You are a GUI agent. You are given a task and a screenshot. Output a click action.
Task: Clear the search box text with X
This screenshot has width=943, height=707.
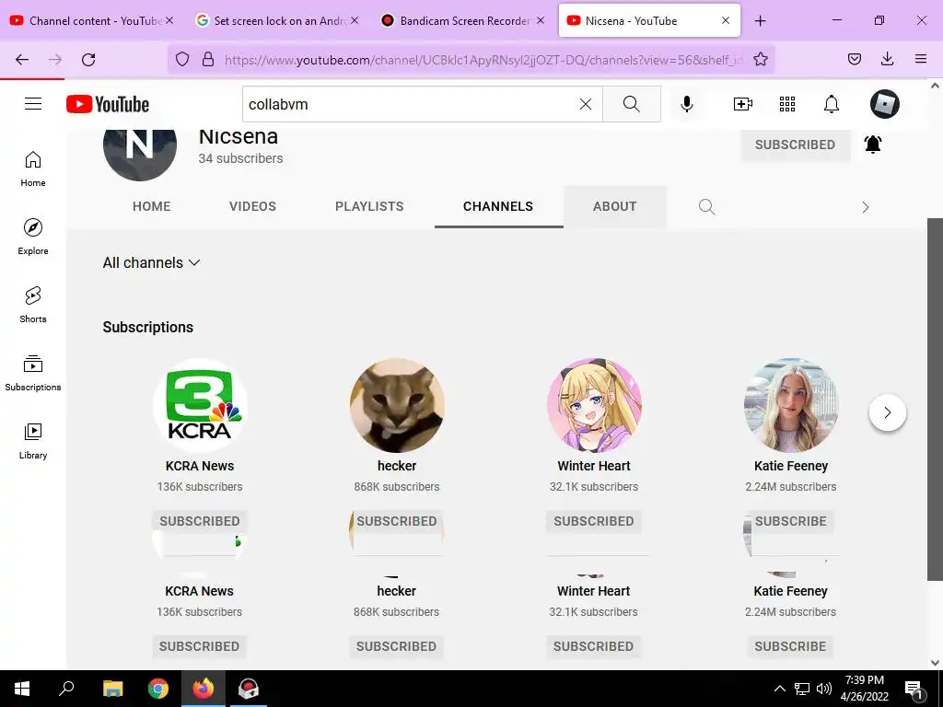(585, 104)
